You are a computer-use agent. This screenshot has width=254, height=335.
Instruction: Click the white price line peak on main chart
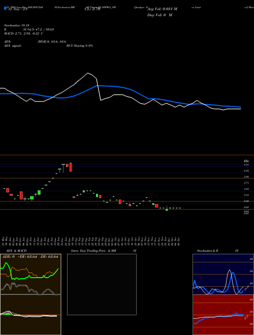[x=88, y=73]
